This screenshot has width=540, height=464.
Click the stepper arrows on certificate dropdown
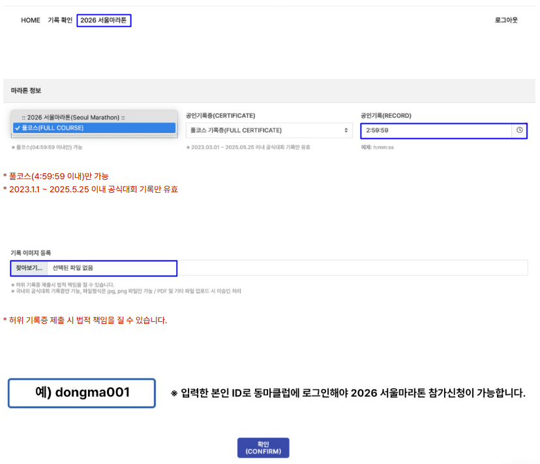tap(346, 130)
